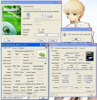
Task: Close the Note dialog
Action: pyautogui.click(x=90, y=29)
